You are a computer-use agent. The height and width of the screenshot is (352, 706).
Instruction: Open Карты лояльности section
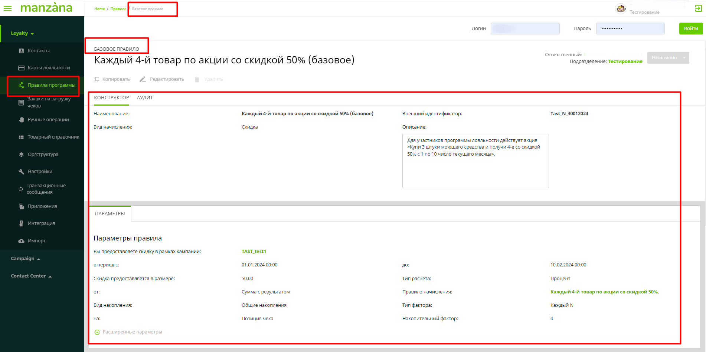pos(48,68)
